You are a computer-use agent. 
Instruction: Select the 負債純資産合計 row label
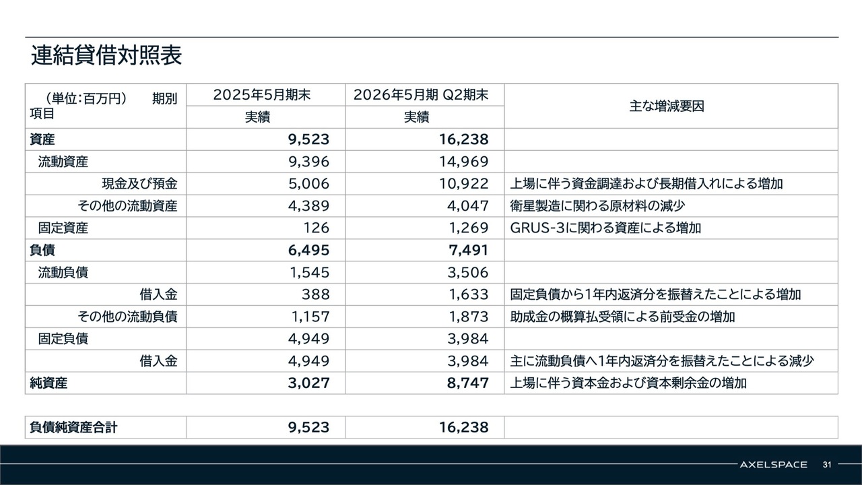click(73, 427)
